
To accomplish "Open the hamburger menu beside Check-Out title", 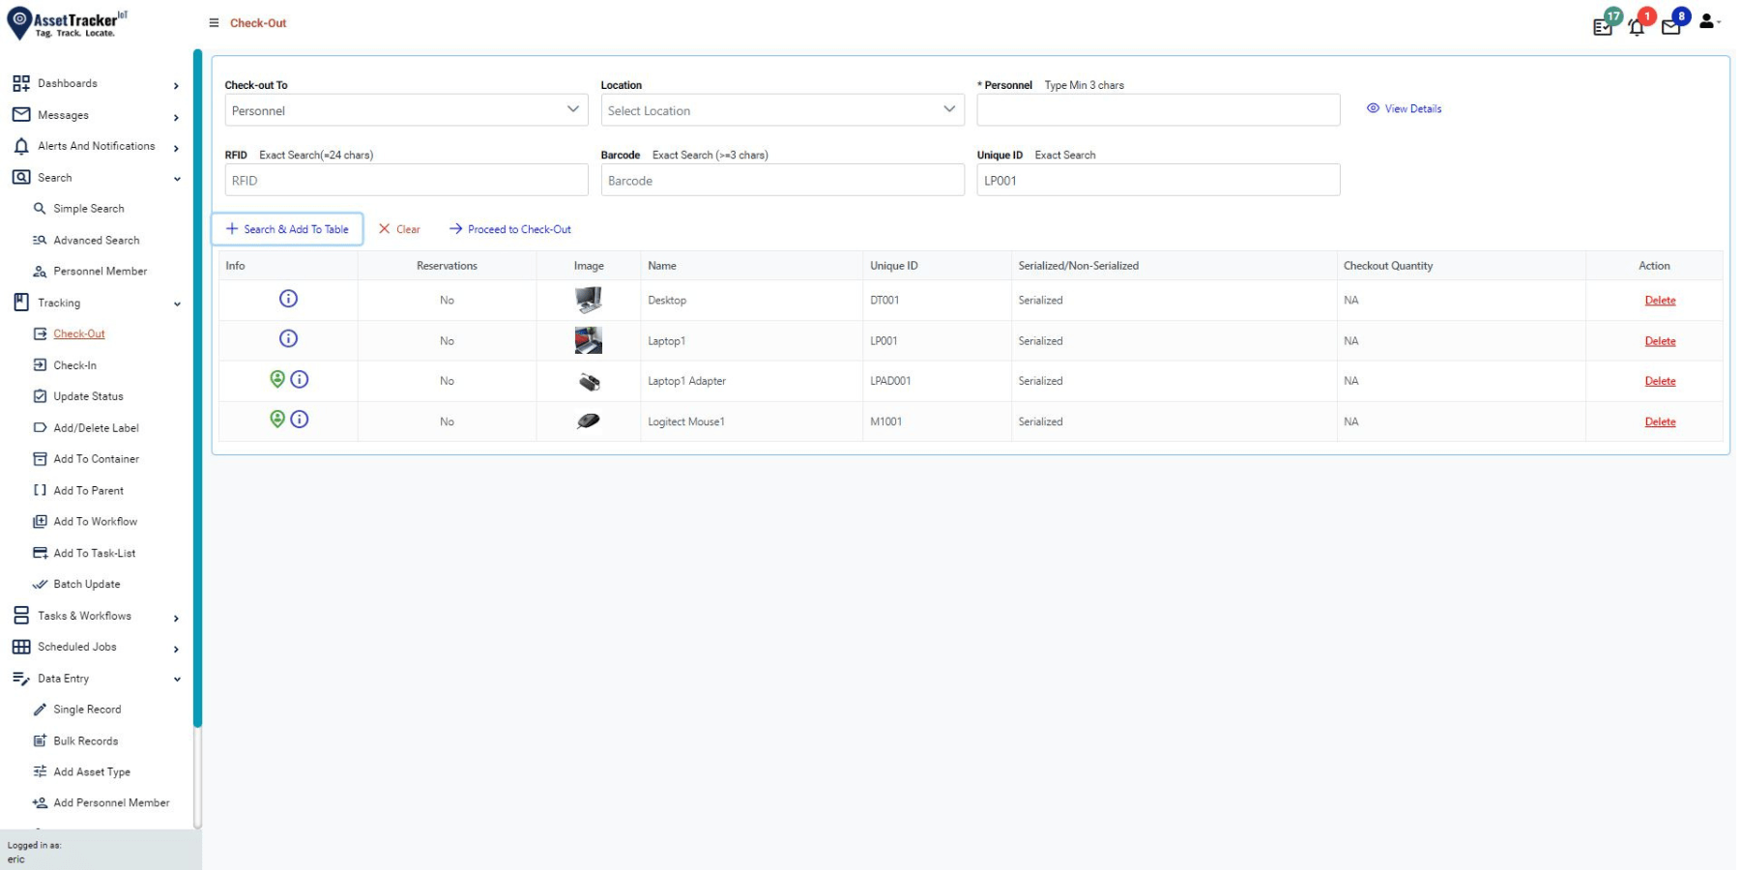I will [x=214, y=22].
